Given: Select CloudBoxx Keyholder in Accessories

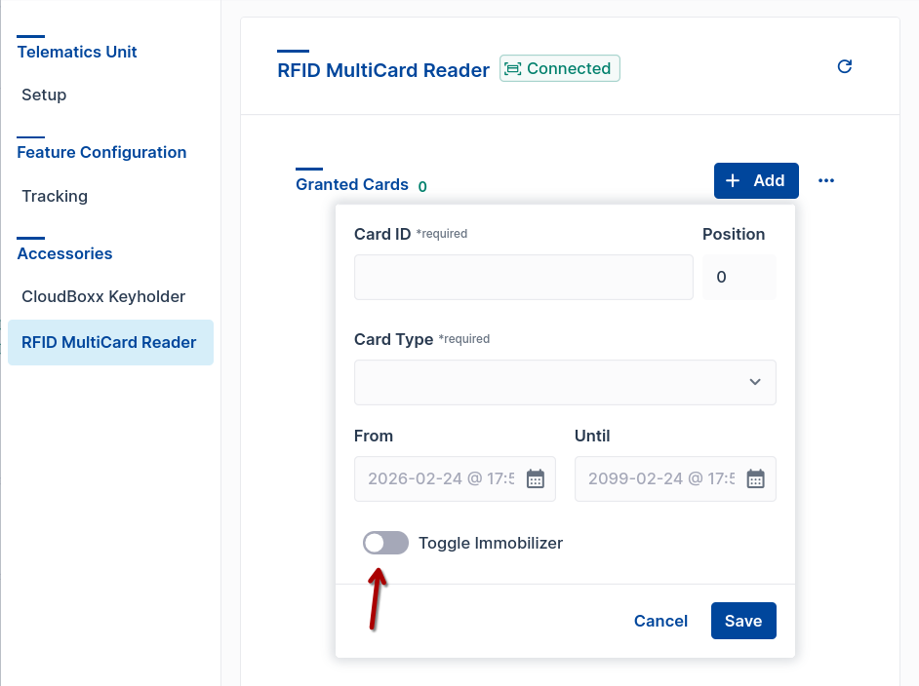Looking at the screenshot, I should click(103, 297).
